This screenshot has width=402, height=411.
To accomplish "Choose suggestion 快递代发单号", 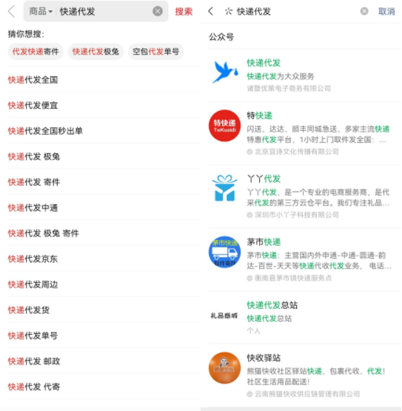I will pyautogui.click(x=104, y=336).
